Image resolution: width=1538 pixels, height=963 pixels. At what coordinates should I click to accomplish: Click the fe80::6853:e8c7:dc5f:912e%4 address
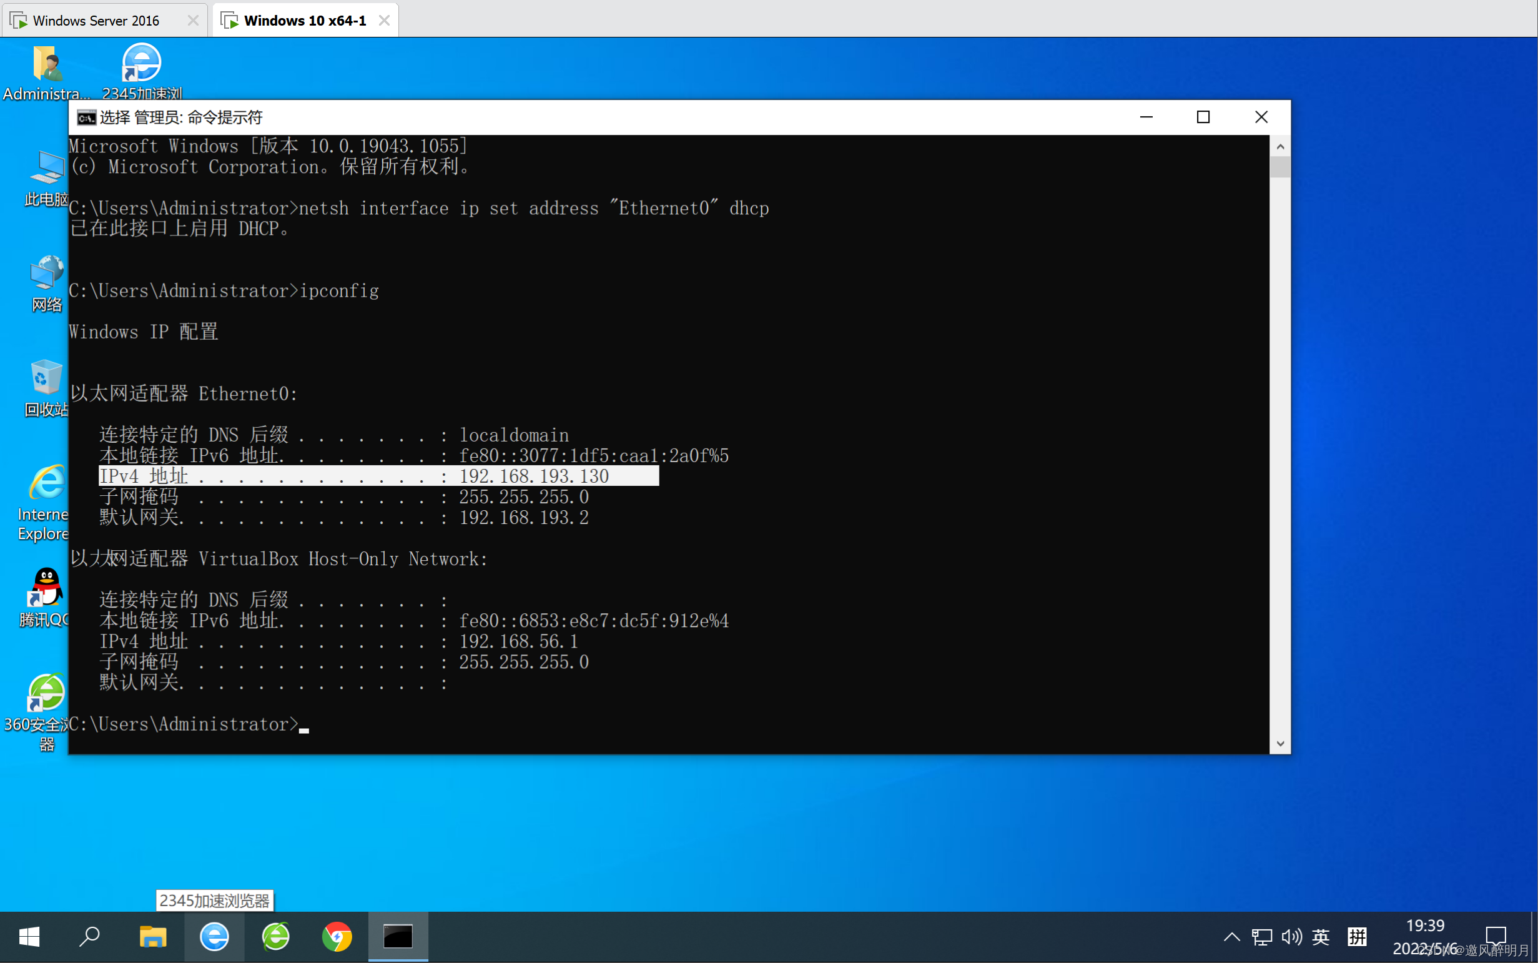click(594, 620)
